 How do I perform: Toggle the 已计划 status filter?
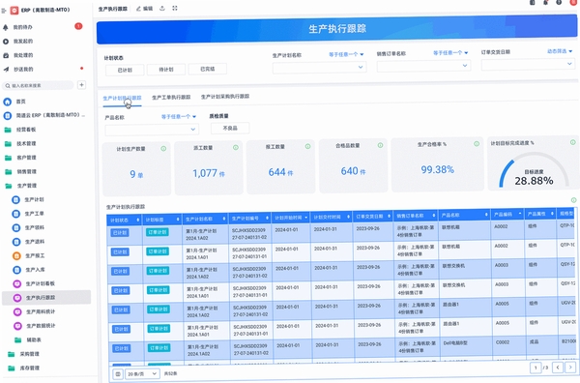[x=125, y=70]
